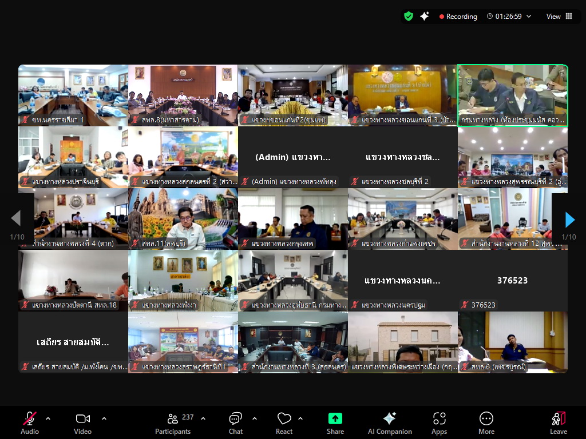
Task: Click the green Share screen button
Action: click(x=335, y=423)
